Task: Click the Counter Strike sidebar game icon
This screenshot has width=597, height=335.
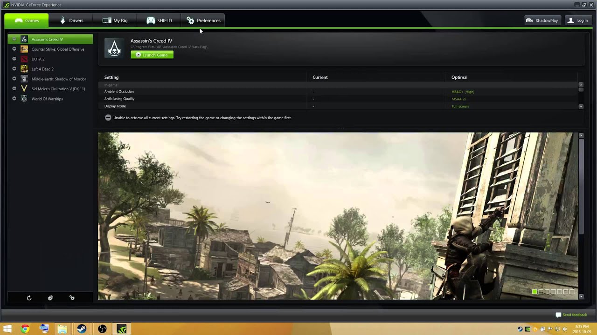Action: tap(24, 49)
